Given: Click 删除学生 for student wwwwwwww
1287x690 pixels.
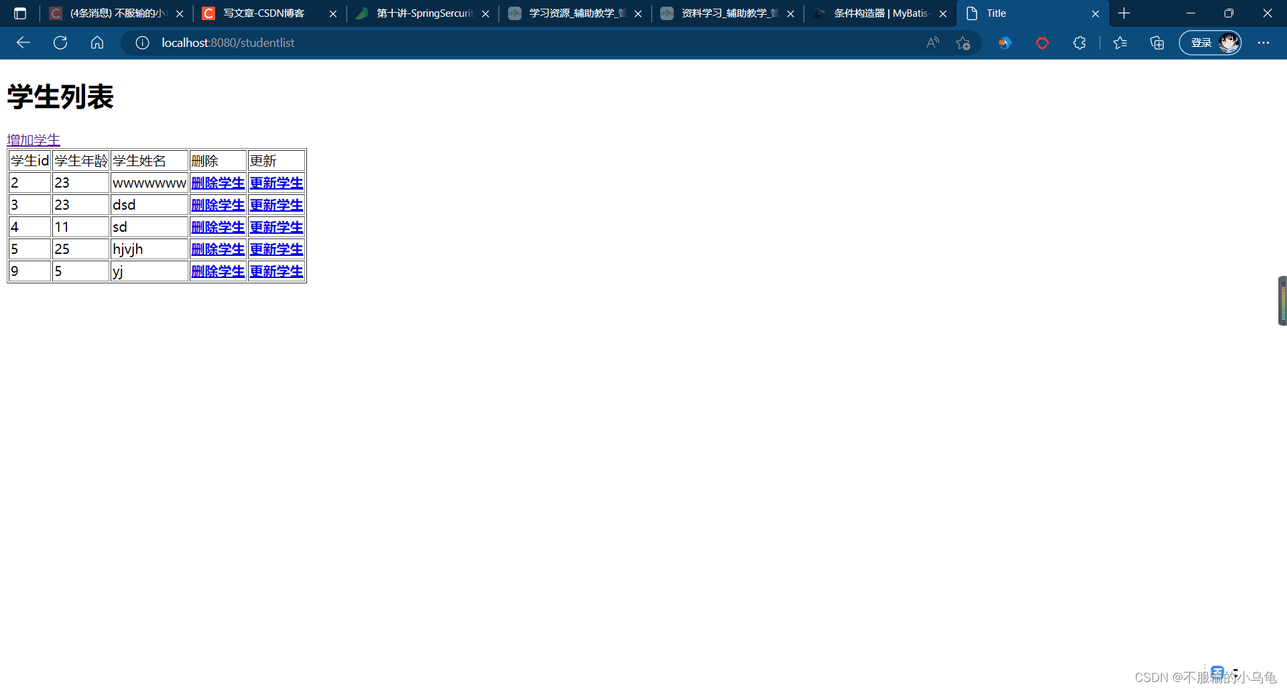Looking at the screenshot, I should [218, 183].
